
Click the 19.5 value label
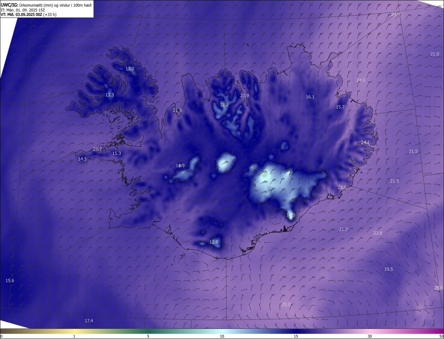pyautogui.click(x=388, y=269)
